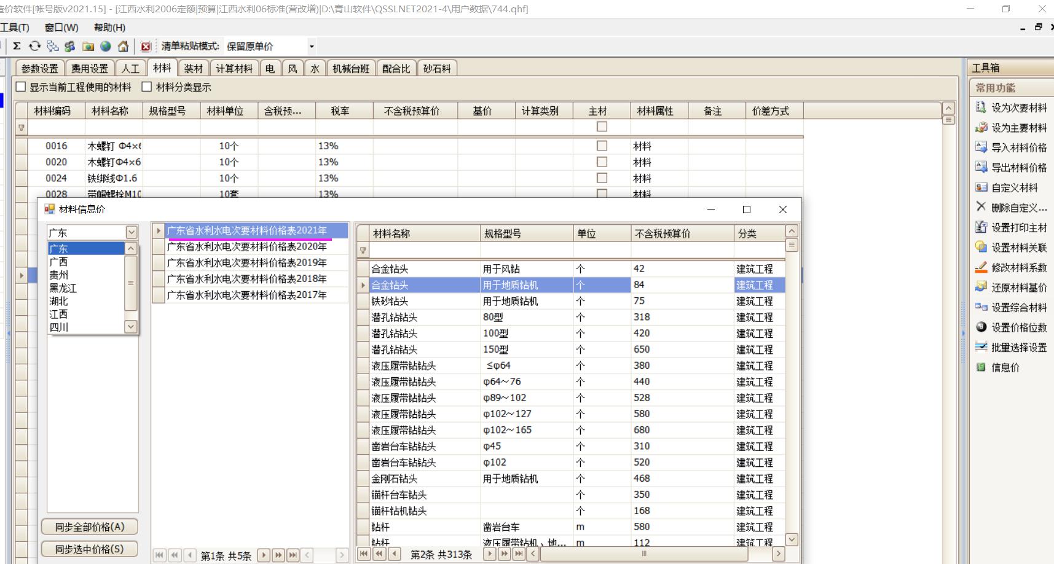
Task: Select 广东省水利水电次要材料价格表2020年
Action: tap(250, 246)
